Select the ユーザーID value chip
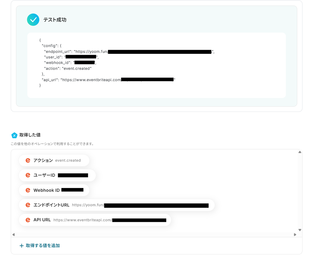Screen dimensions: 312x256 (x=57, y=175)
